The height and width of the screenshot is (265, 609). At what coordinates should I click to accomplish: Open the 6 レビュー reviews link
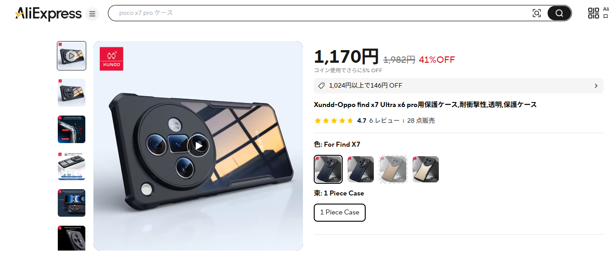[384, 121]
